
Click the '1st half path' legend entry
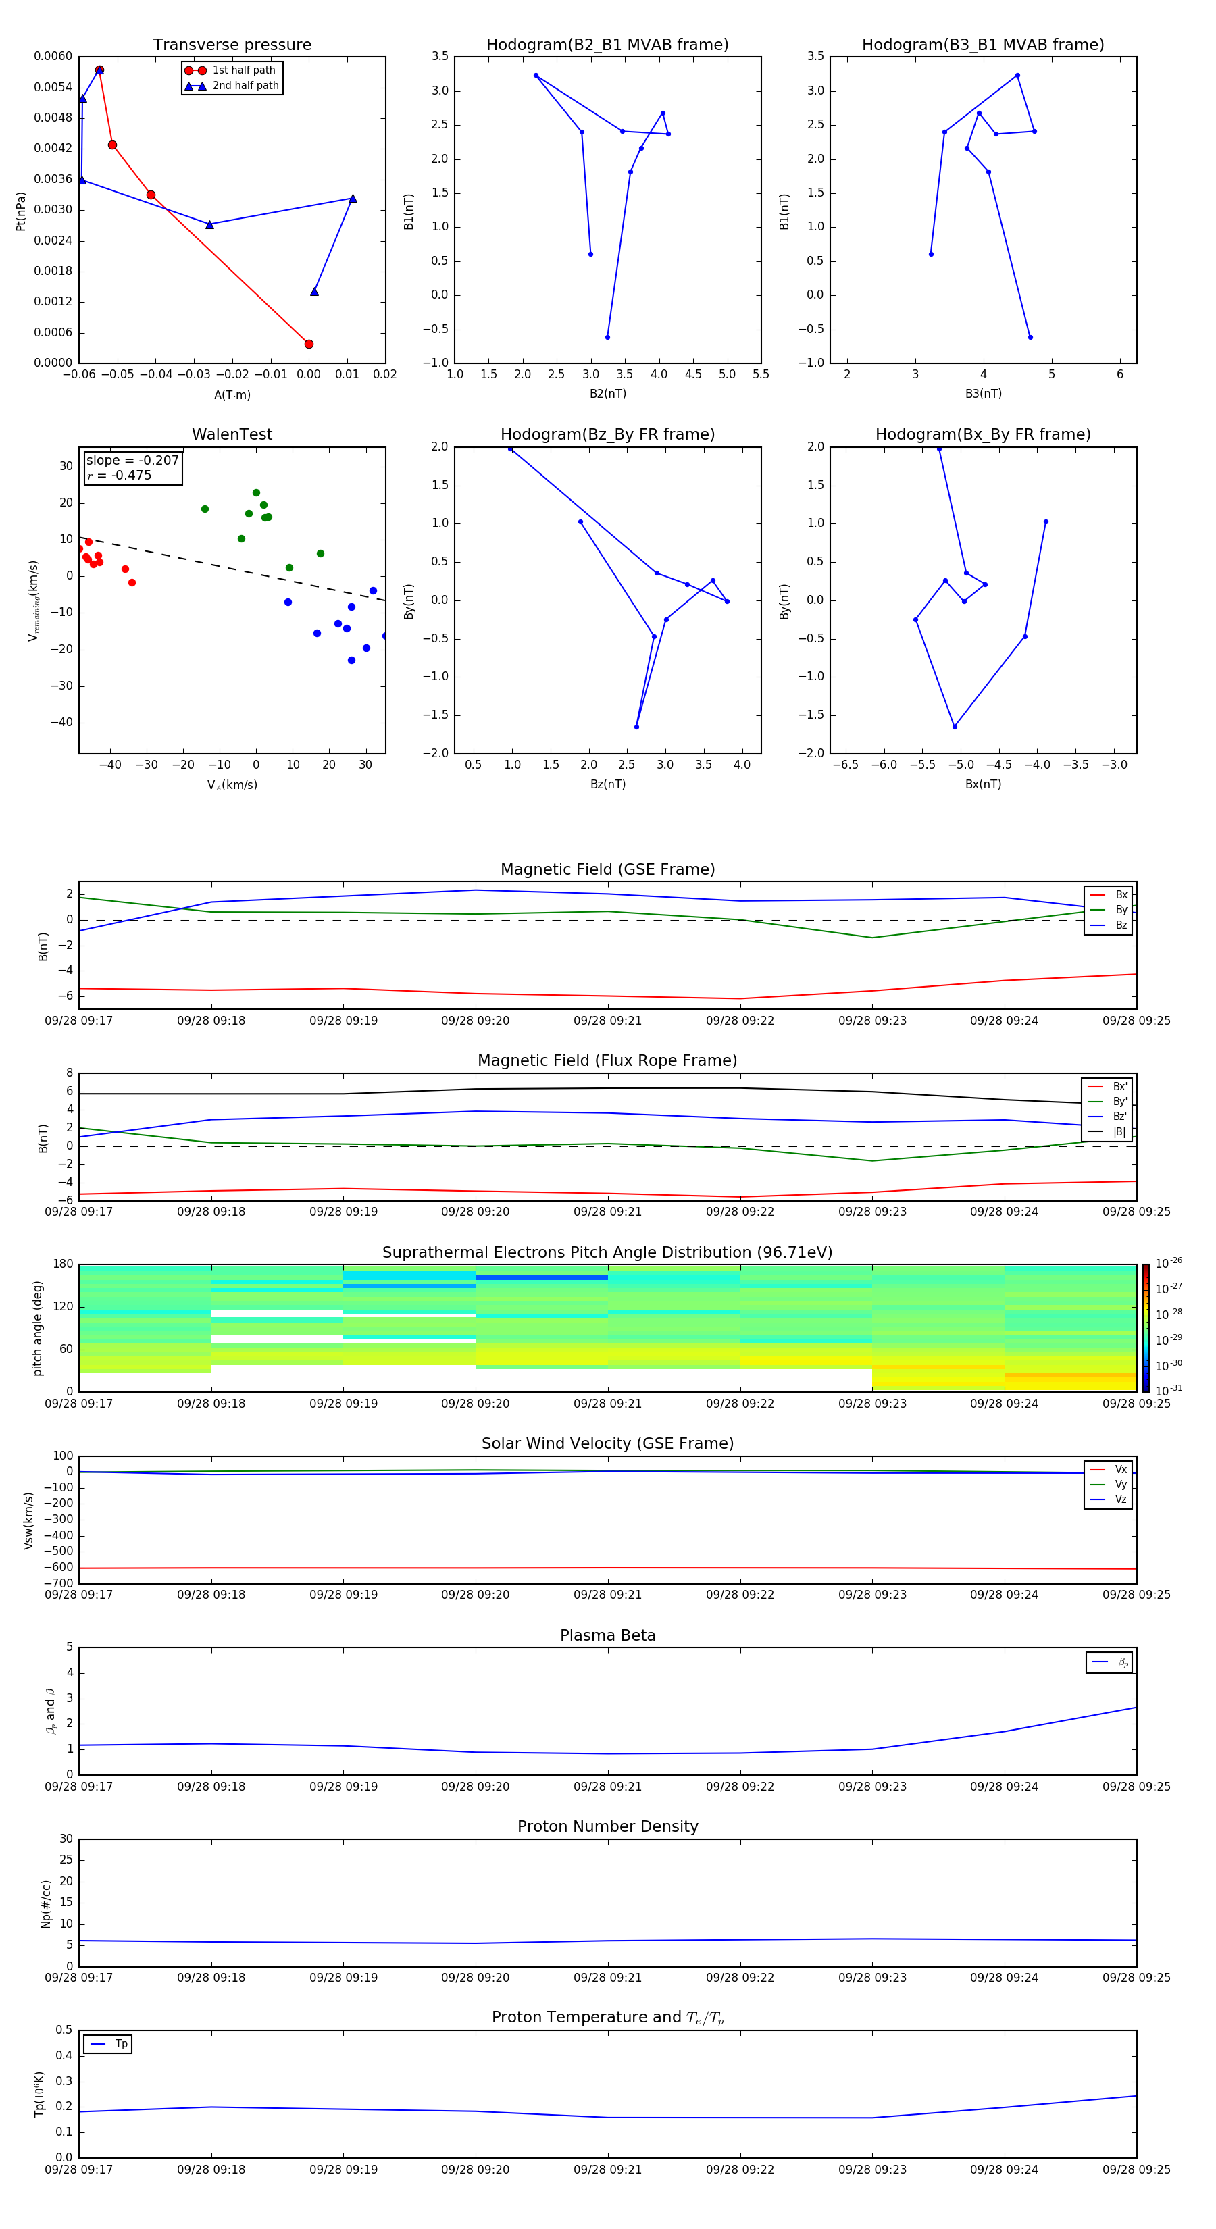(230, 70)
